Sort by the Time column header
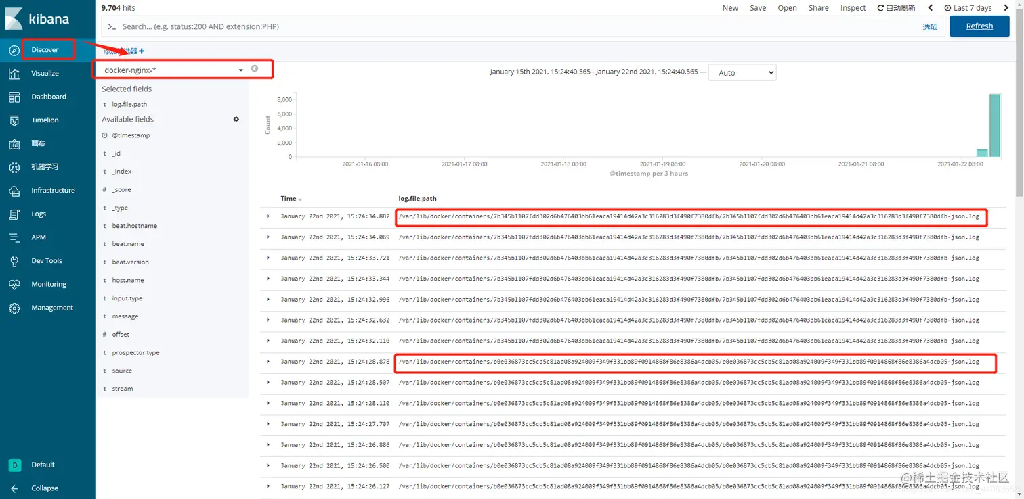 [x=291, y=199]
